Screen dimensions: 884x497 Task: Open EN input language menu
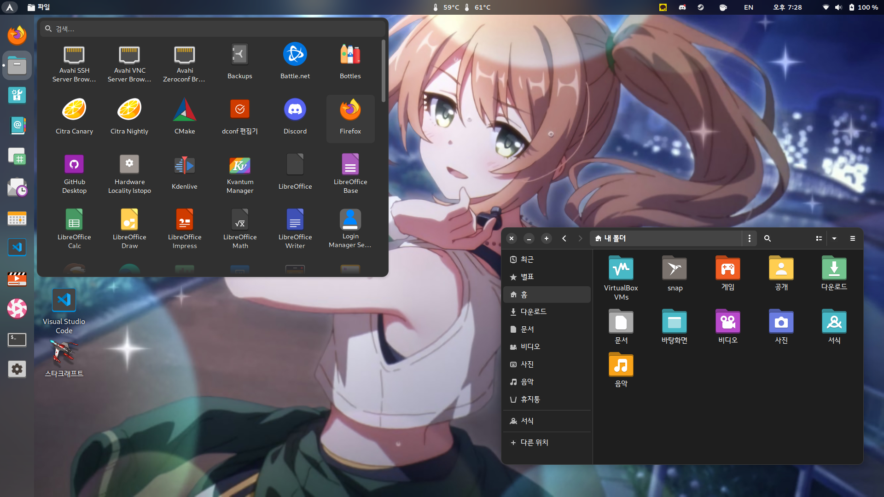pos(749,7)
